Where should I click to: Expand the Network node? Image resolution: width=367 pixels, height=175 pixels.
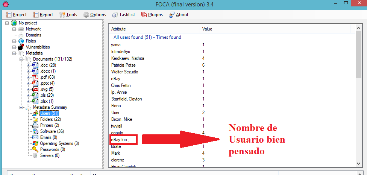point(14,29)
